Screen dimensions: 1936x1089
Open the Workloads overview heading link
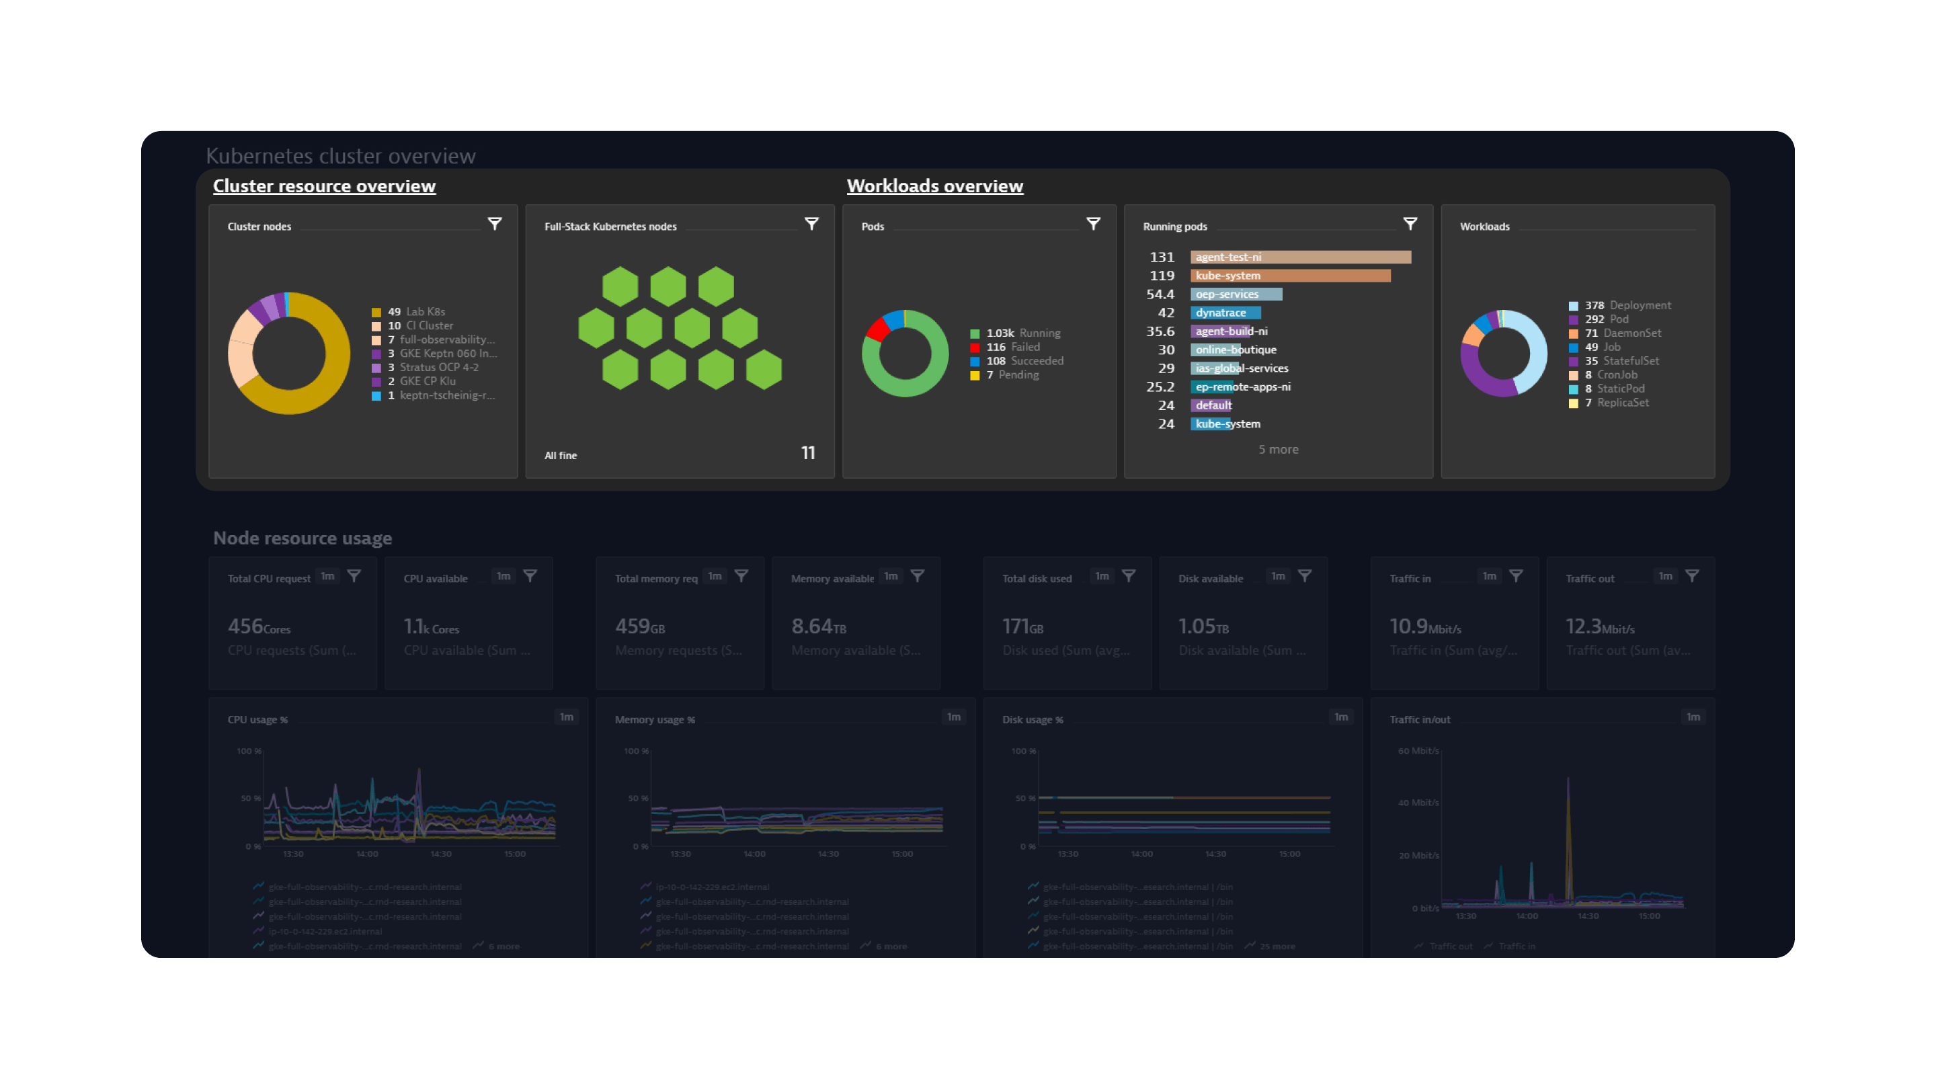click(x=934, y=186)
